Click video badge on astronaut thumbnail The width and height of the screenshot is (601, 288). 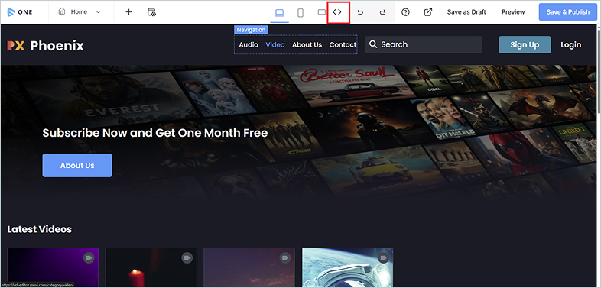point(383,258)
